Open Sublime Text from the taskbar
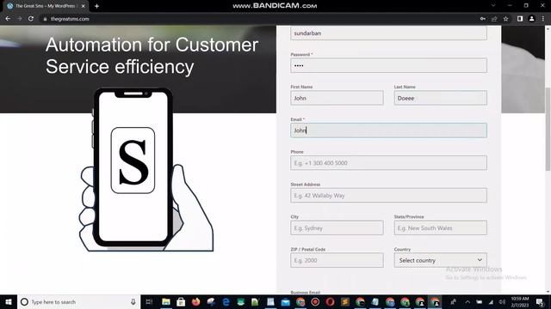 (345, 301)
